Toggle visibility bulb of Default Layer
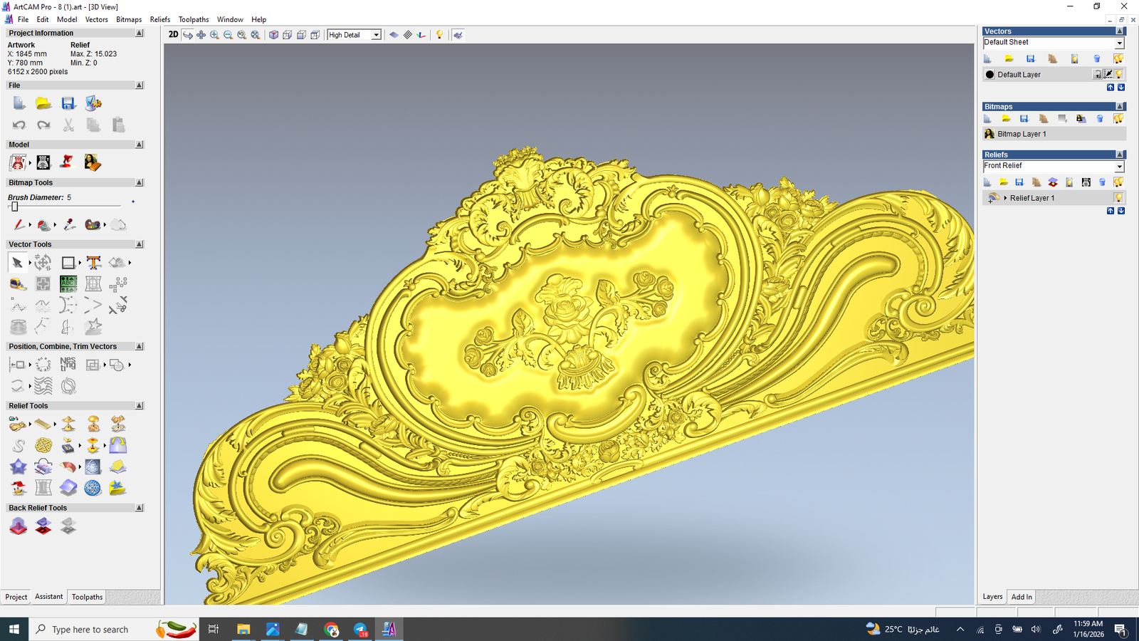 click(1119, 74)
